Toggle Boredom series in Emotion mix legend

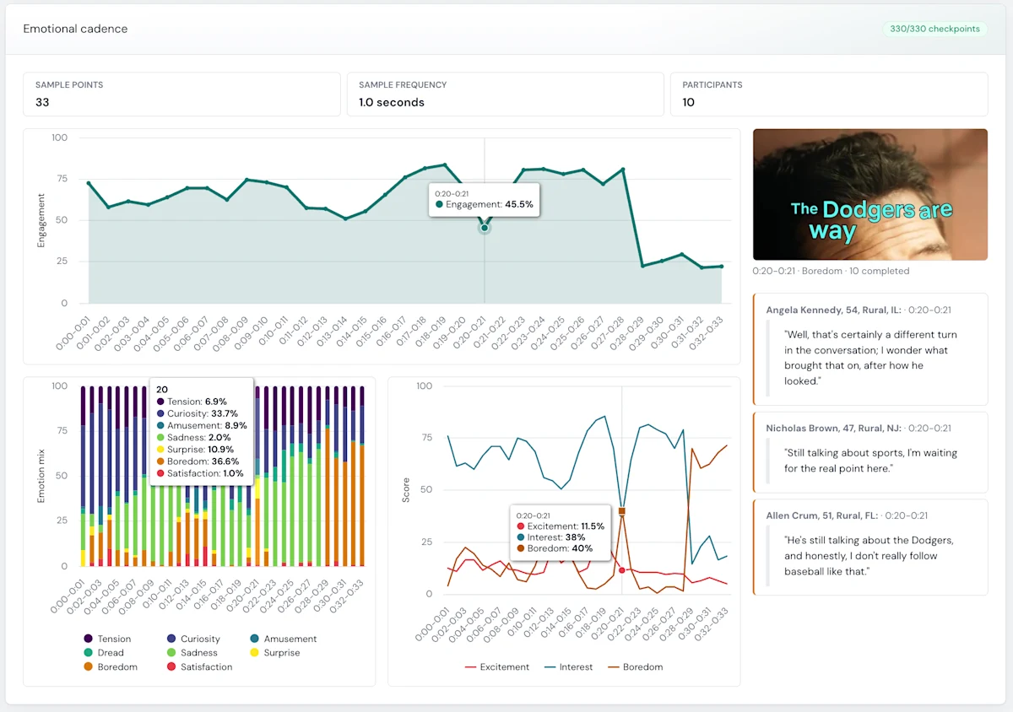(x=110, y=666)
